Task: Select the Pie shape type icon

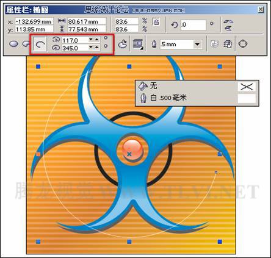Action: (26, 44)
